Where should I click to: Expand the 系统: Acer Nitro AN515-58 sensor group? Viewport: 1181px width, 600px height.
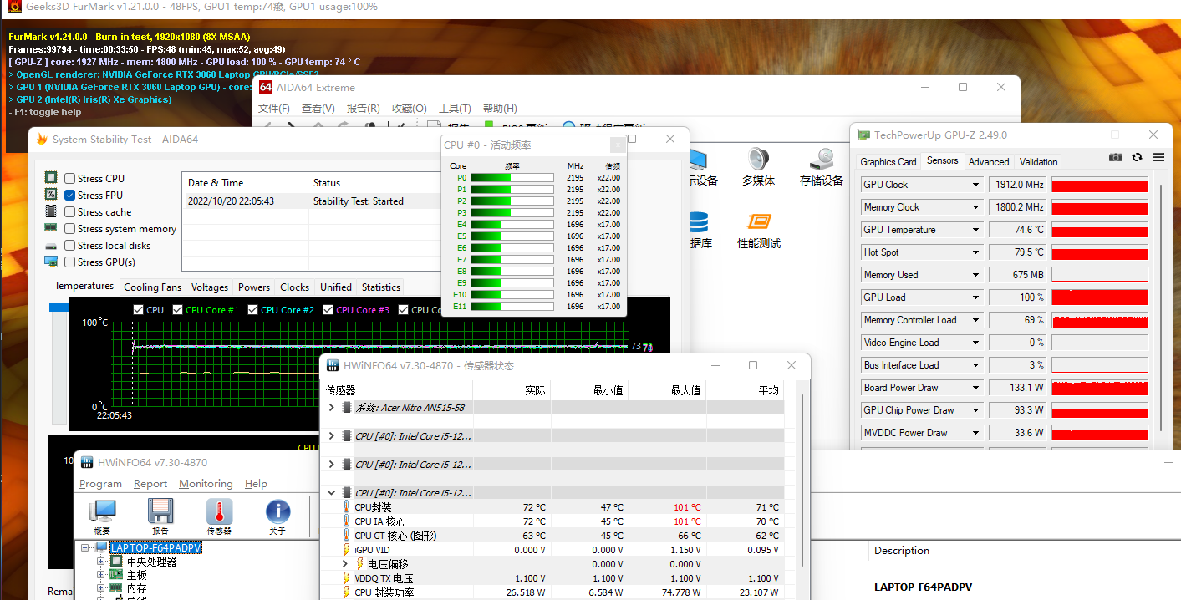pyautogui.click(x=332, y=408)
